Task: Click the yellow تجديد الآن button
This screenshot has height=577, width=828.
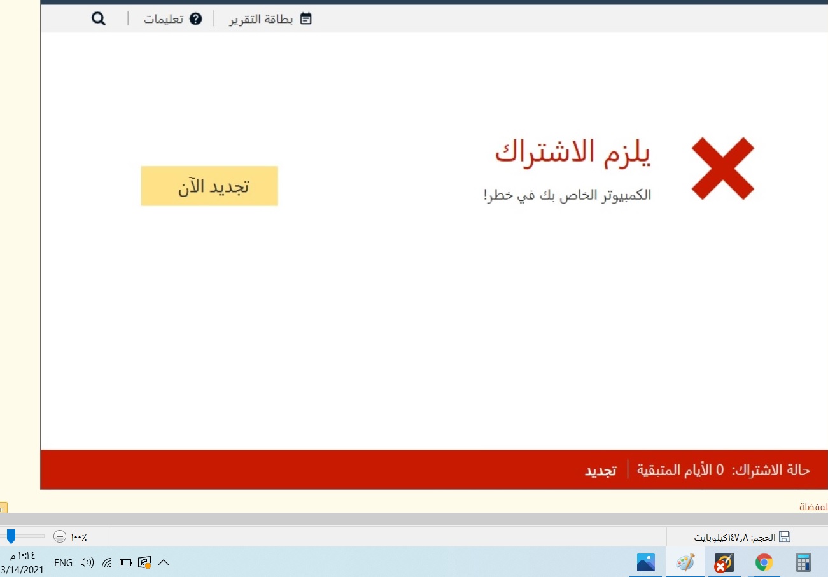Action: click(x=209, y=186)
